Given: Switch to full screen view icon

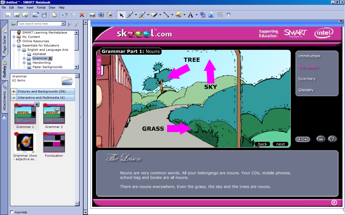Looking at the screenshot, I should pos(101,15).
